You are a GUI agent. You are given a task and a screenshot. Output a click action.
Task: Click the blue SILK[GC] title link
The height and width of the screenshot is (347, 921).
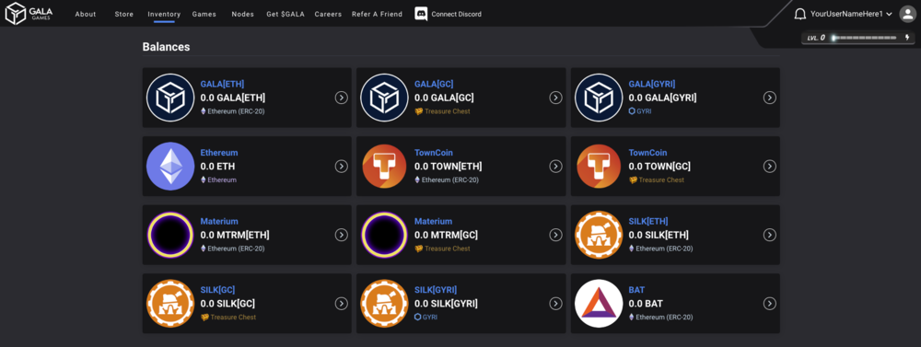tap(217, 290)
